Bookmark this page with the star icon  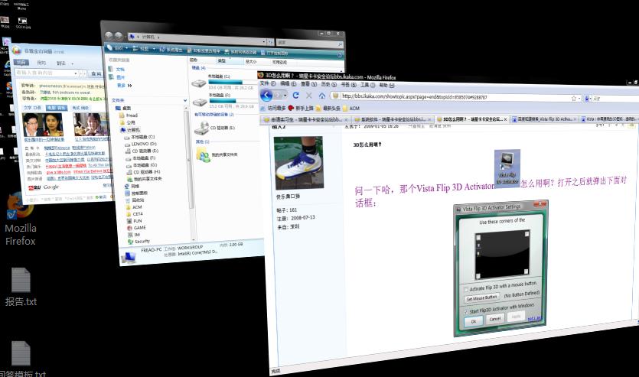click(x=574, y=98)
